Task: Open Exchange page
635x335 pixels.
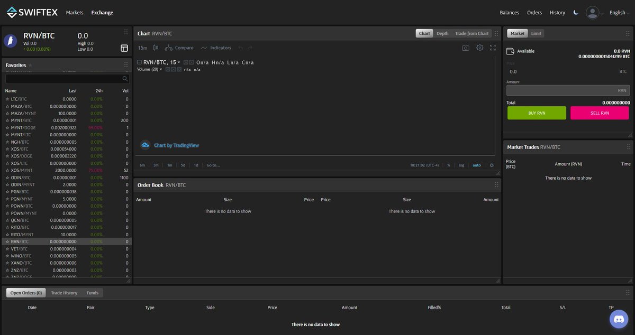Action: 102,13
